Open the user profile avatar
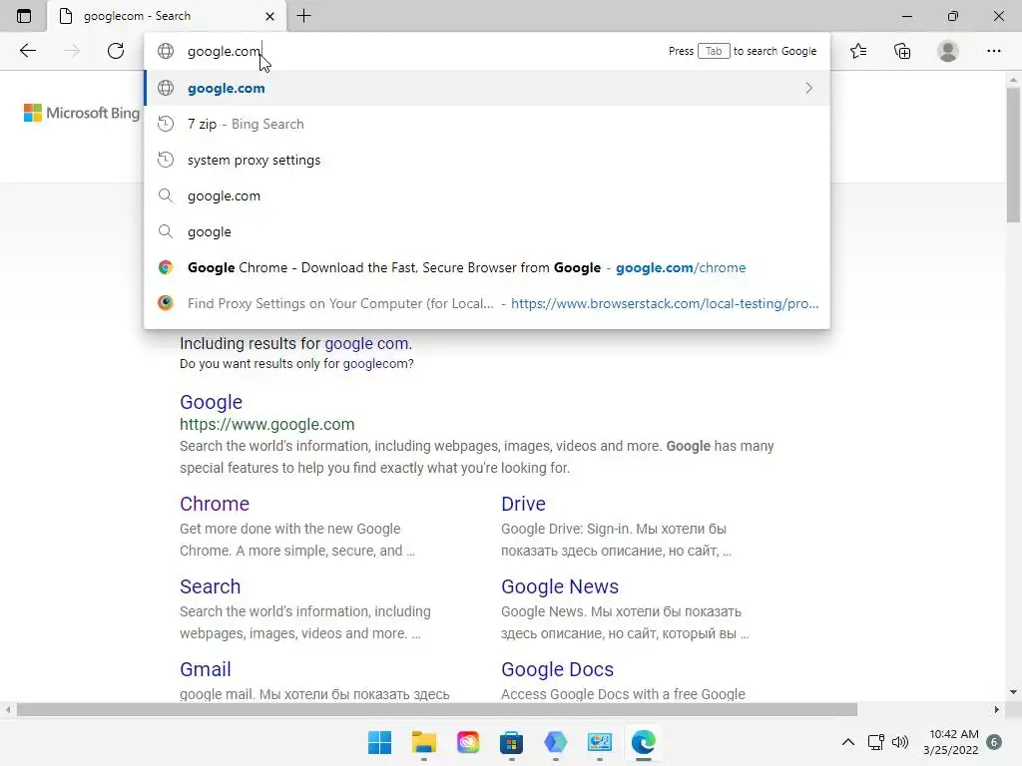The height and width of the screenshot is (766, 1022). point(948,51)
